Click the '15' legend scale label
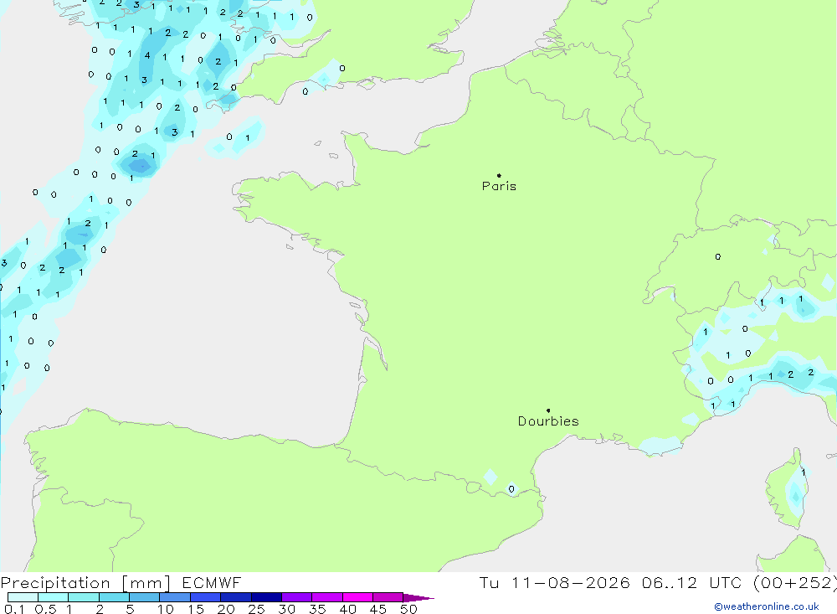837x614 pixels. 196,609
